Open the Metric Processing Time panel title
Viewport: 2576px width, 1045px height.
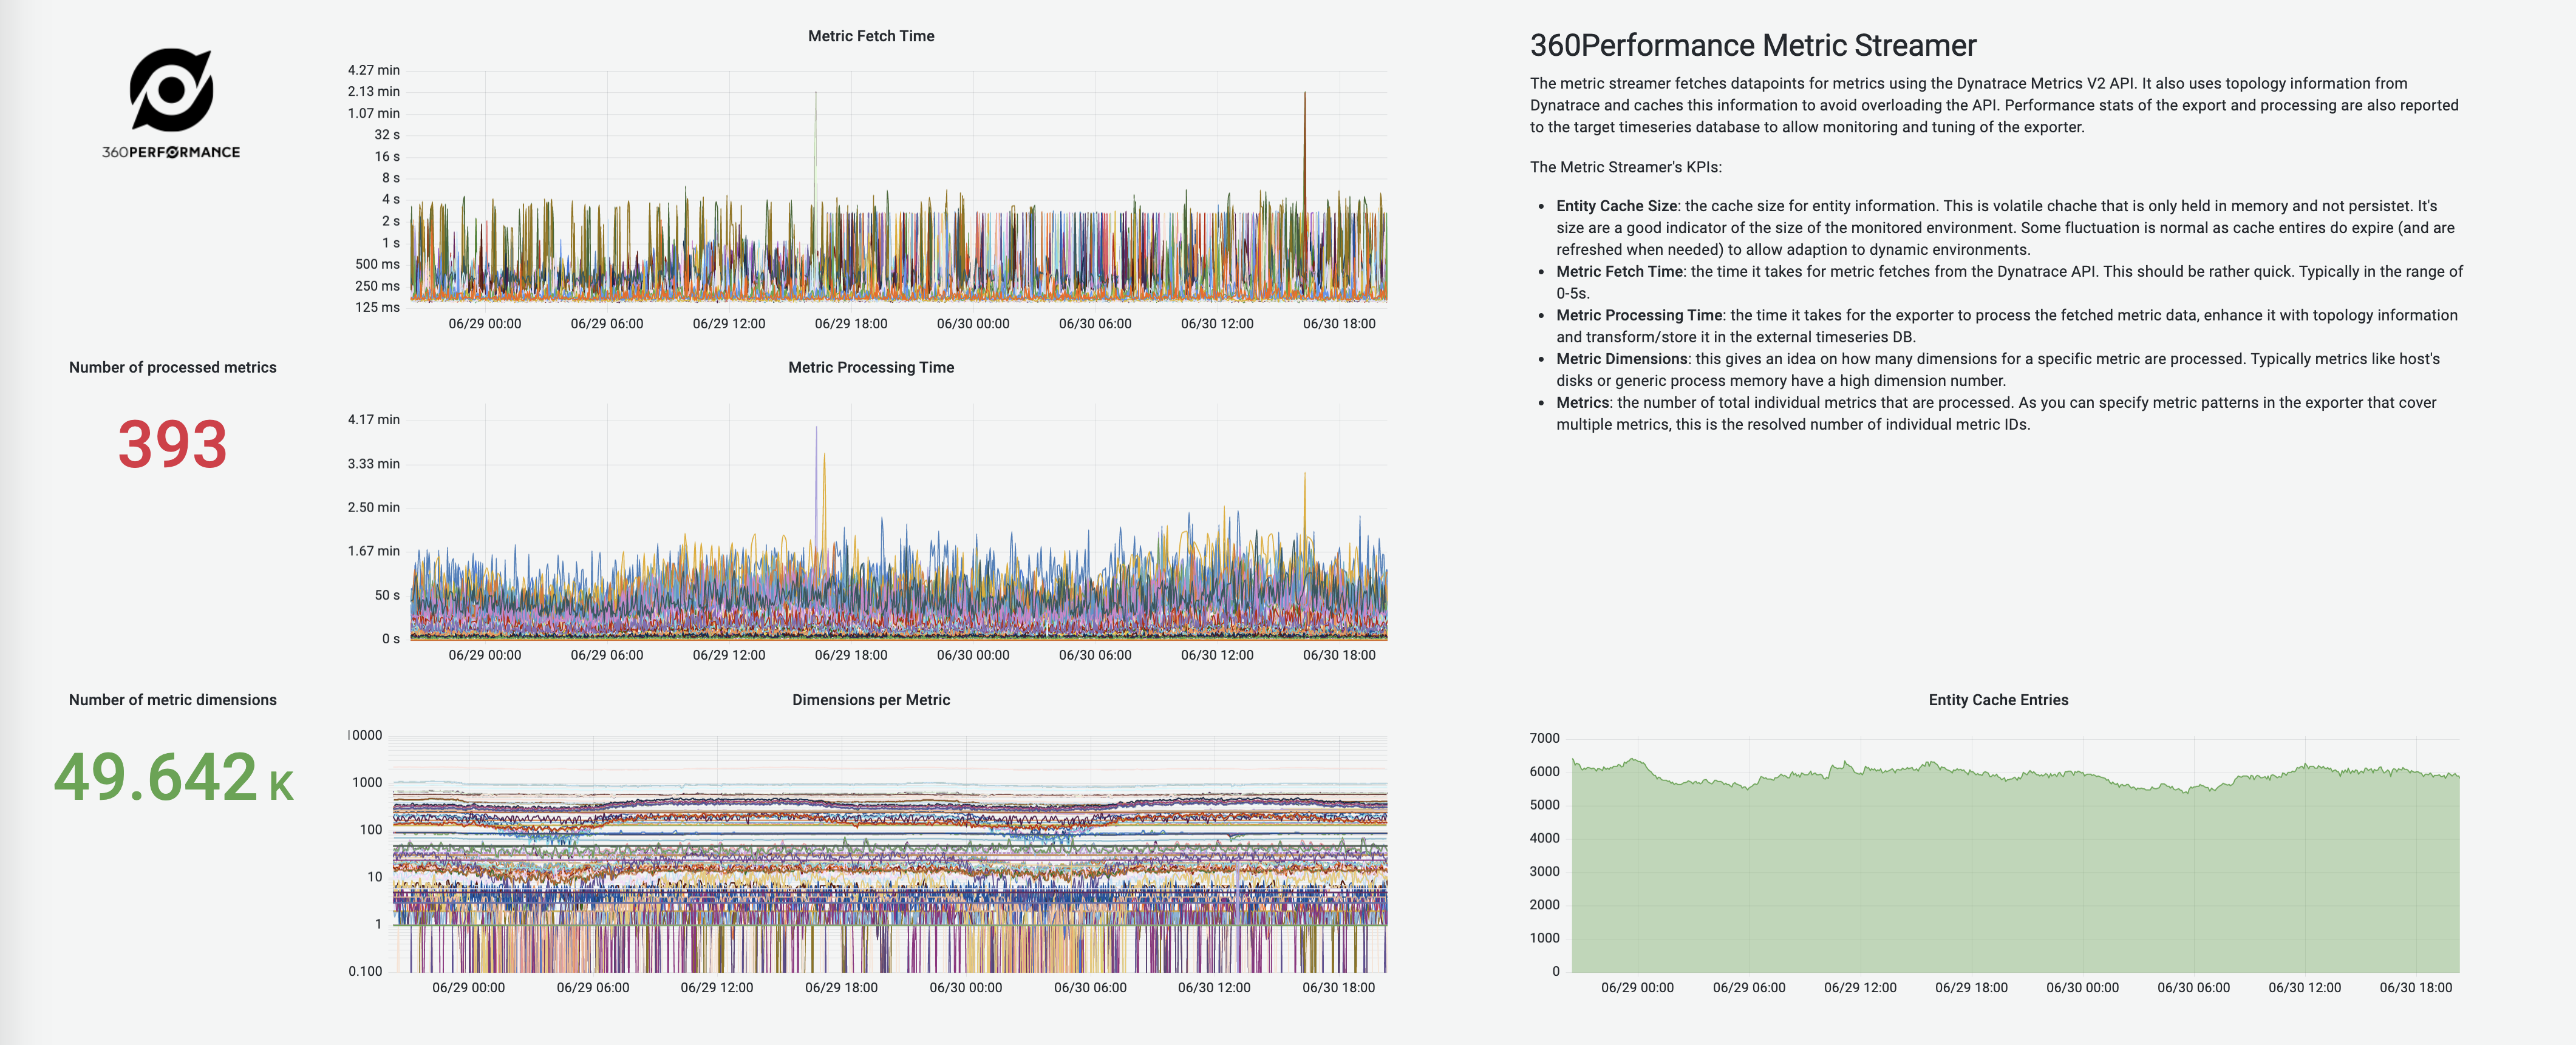(x=871, y=368)
